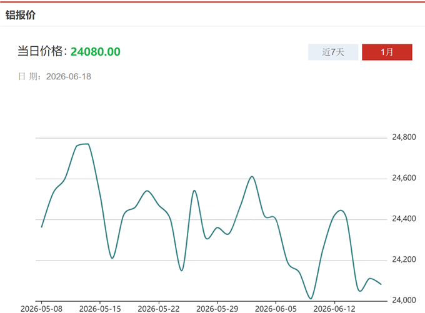Click x-axis label 2026-05-22
Viewport: 425px width, 313px height.
click(159, 309)
